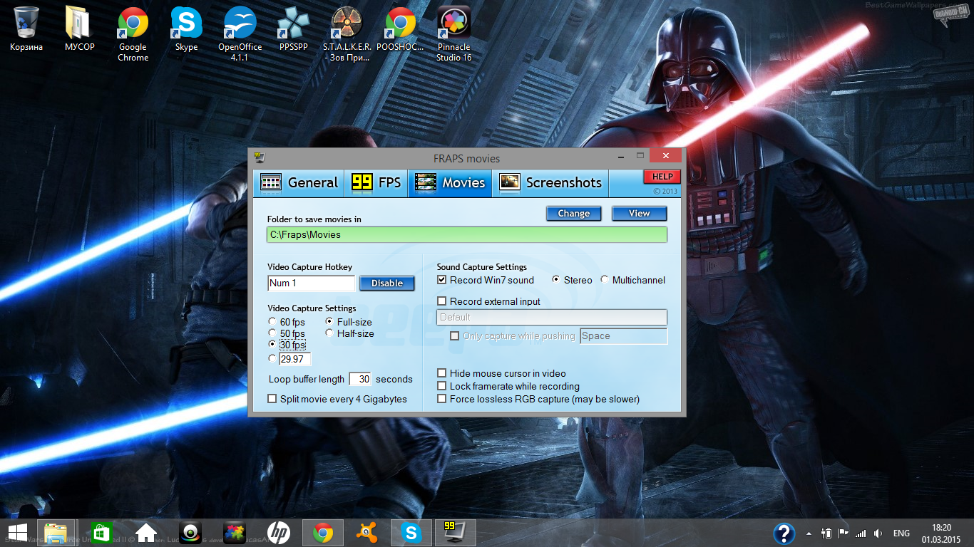
Task: Select Multichannel sound option
Action: (605, 280)
